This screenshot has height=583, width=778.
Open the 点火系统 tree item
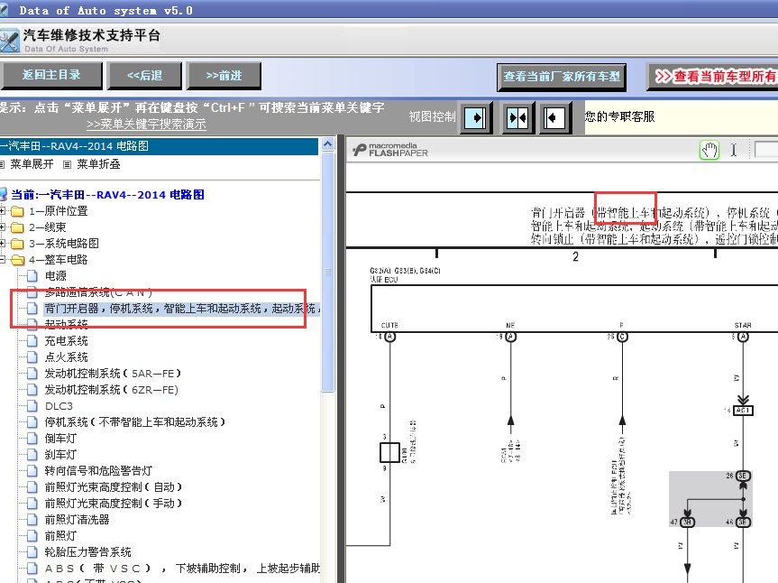(66, 357)
